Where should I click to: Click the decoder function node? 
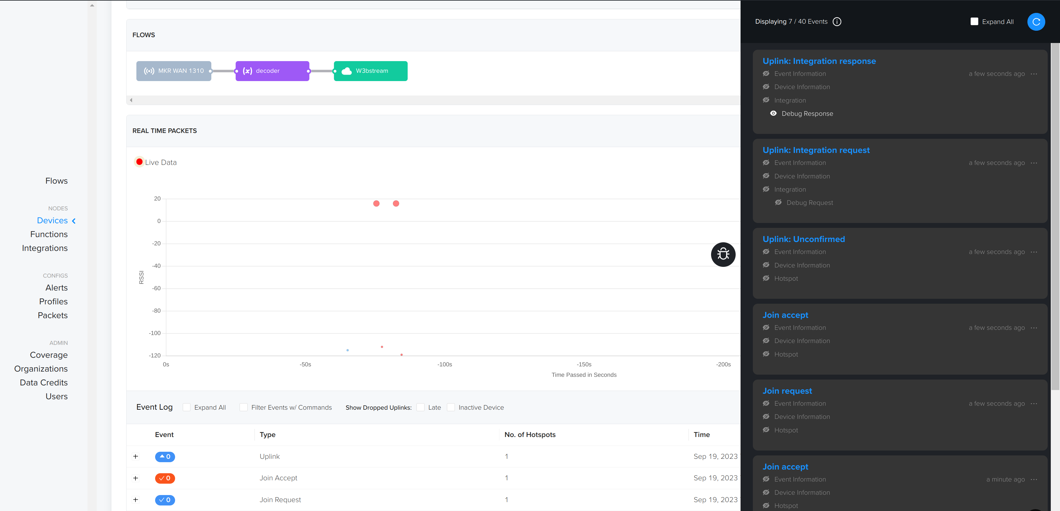click(x=272, y=71)
